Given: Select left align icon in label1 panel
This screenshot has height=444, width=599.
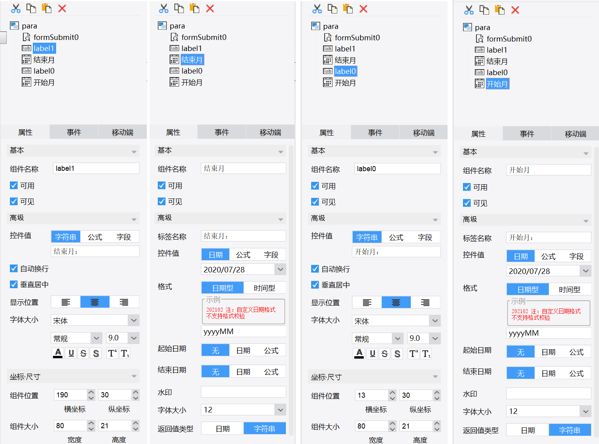Looking at the screenshot, I should (x=66, y=302).
